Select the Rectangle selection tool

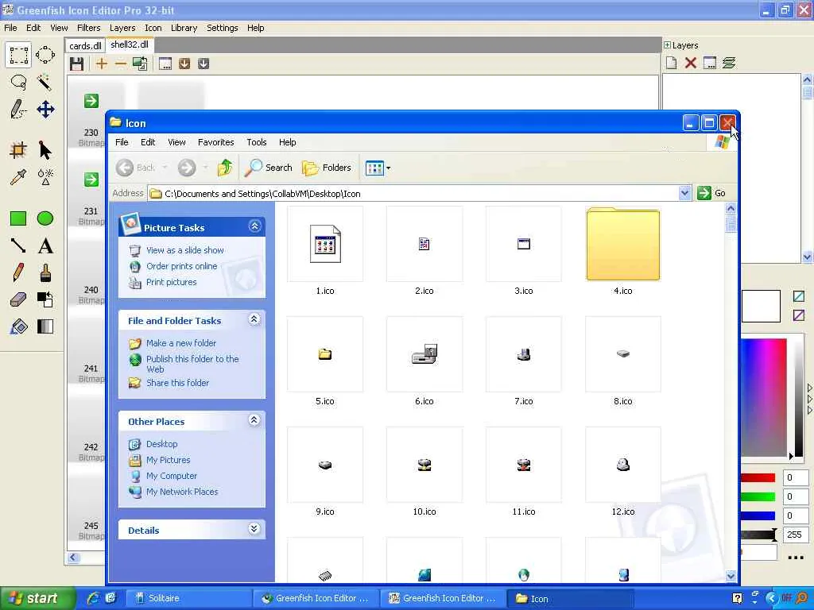[x=18, y=55]
